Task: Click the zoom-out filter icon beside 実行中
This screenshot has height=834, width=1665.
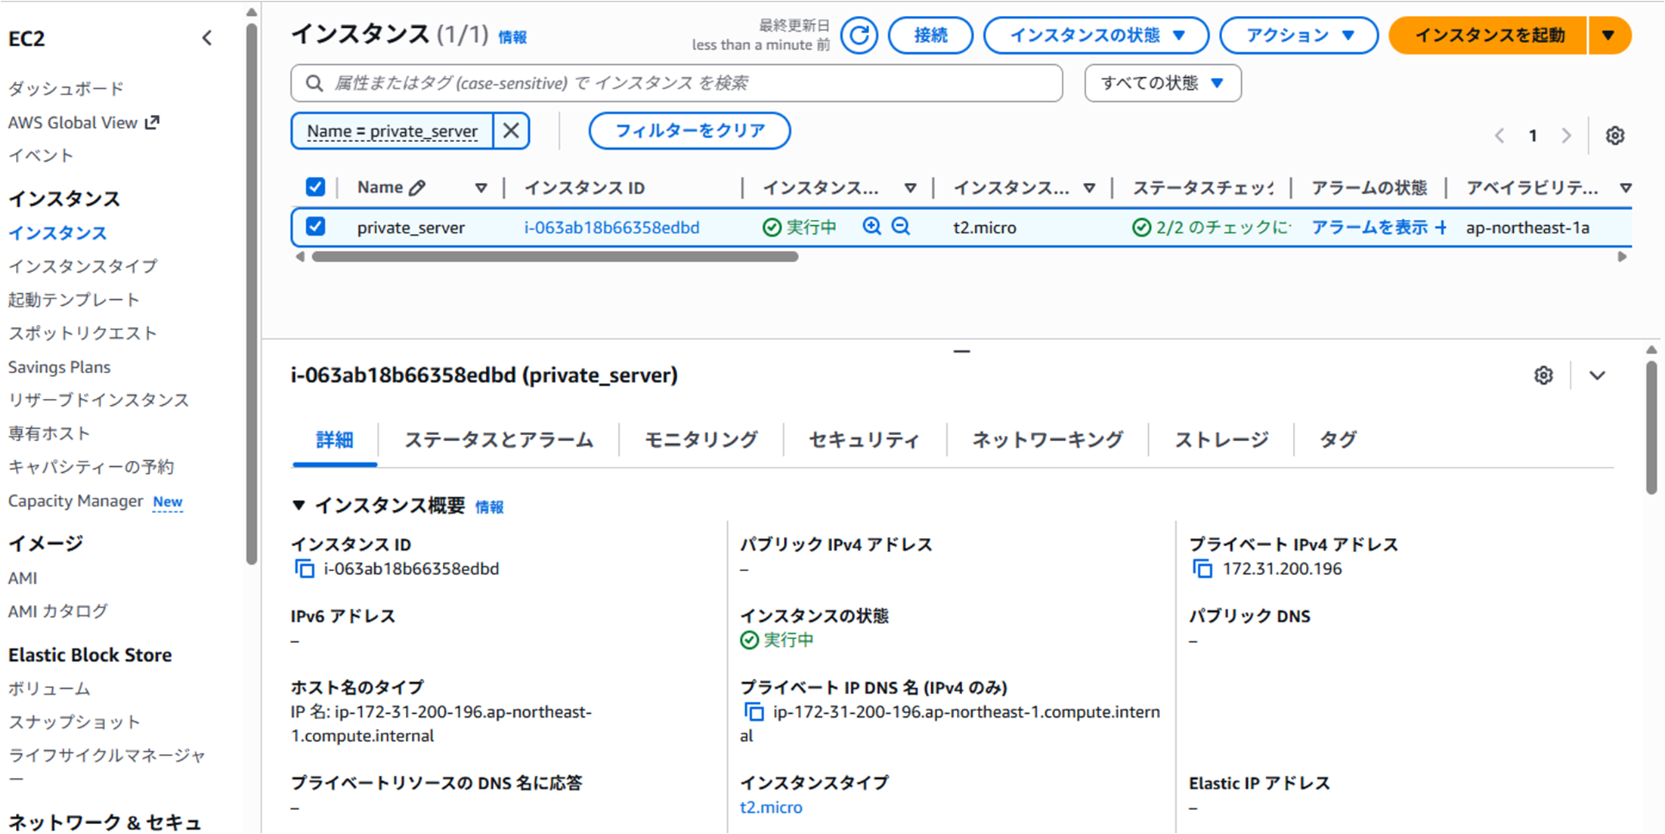Action: point(900,227)
